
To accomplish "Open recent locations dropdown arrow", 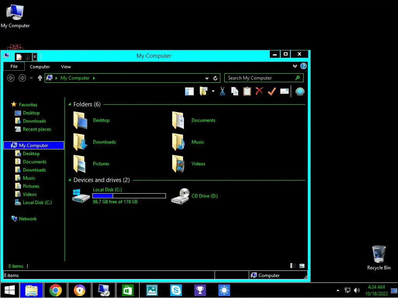I will (31, 78).
